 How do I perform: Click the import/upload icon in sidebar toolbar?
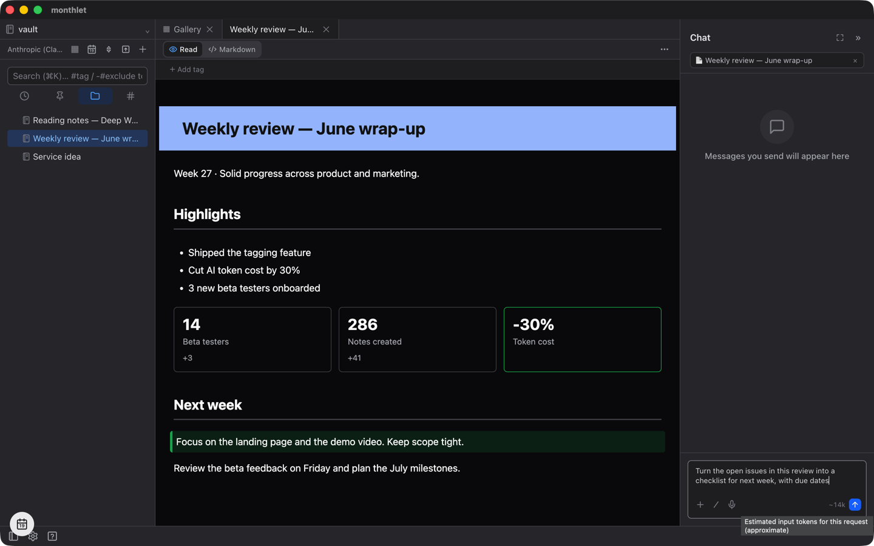pos(126,50)
